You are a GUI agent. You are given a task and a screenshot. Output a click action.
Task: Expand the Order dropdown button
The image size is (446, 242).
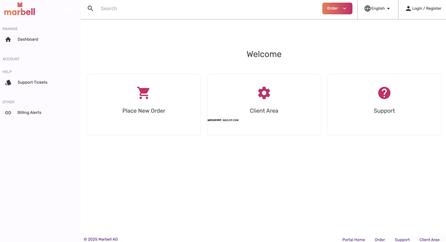click(x=337, y=8)
